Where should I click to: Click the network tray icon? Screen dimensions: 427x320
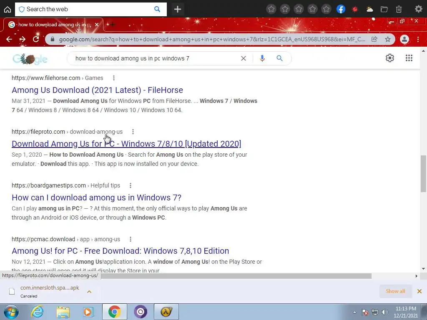(x=375, y=312)
